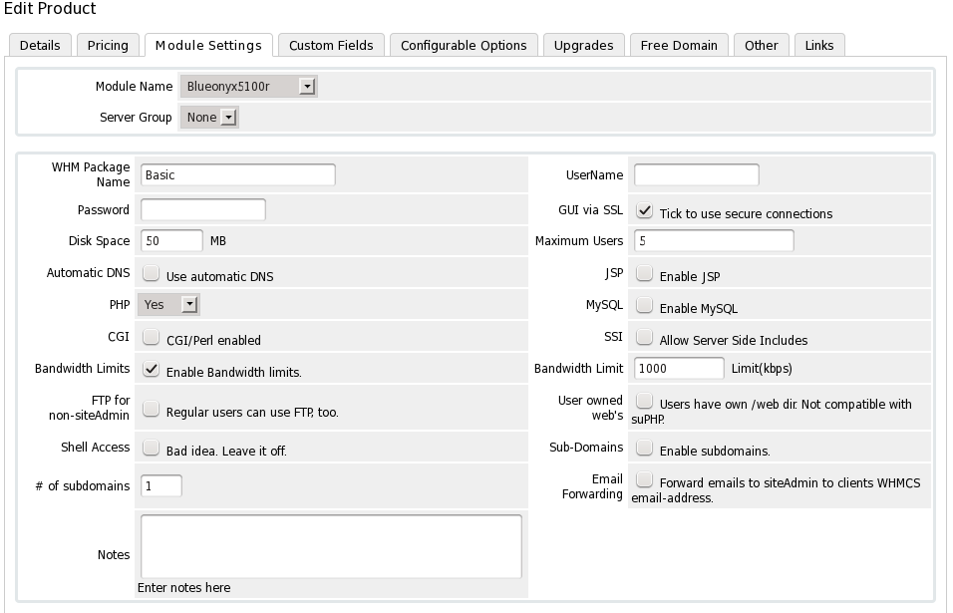953x613 pixels.
Task: Switch to the Pricing tab
Action: point(108,45)
